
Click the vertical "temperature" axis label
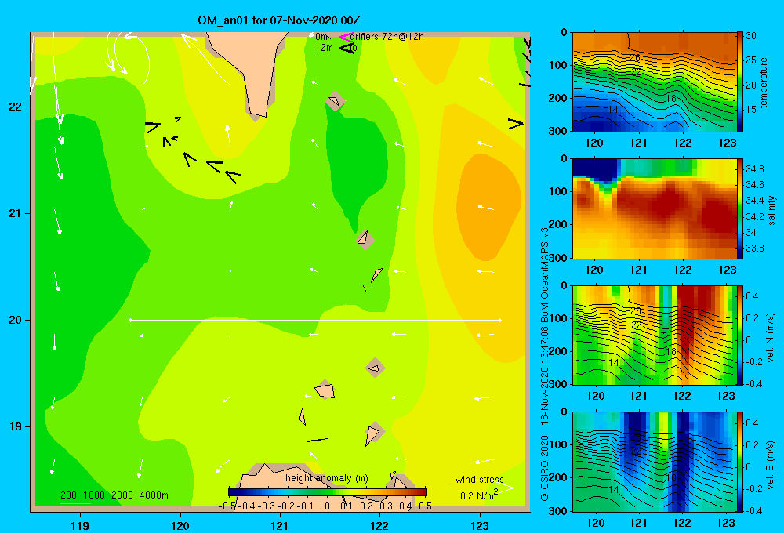(764, 82)
